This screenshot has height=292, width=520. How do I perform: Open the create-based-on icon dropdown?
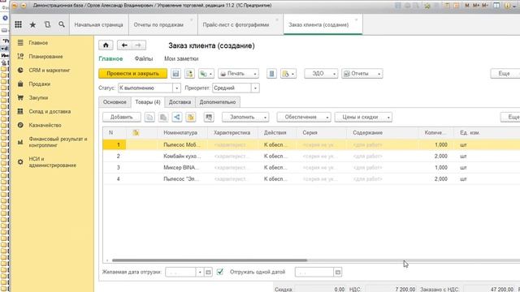[x=206, y=74]
